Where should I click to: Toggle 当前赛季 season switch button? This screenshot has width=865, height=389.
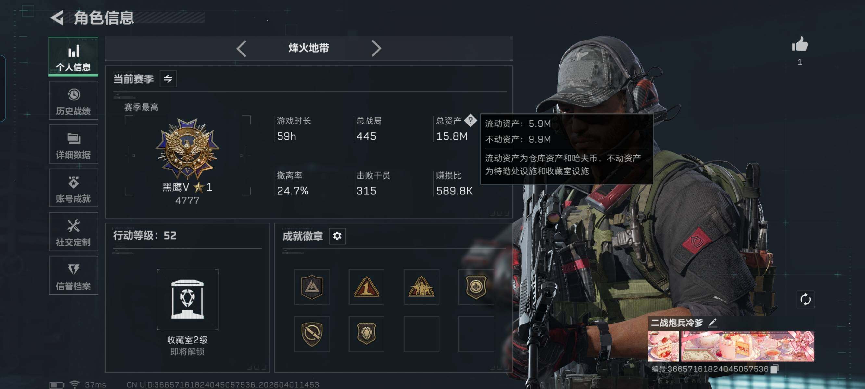point(168,79)
